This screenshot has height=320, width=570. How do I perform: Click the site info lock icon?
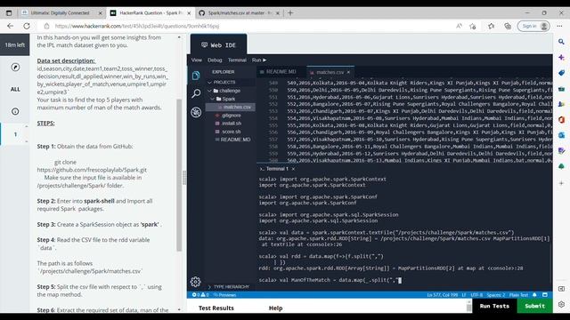[x=46, y=26]
